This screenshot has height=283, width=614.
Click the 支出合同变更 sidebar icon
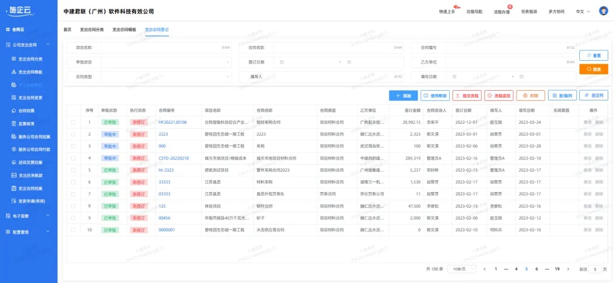coord(14,98)
